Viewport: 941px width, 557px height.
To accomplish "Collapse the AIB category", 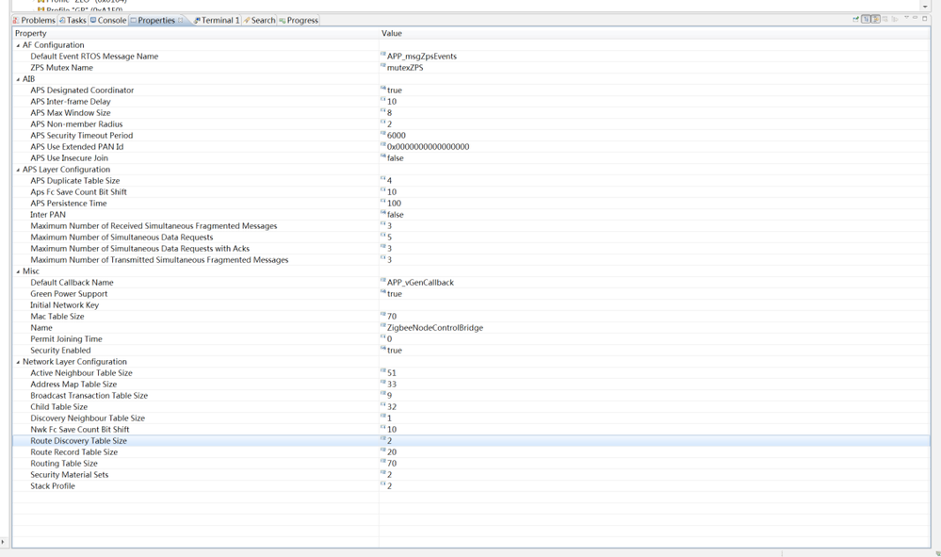I will pos(17,79).
